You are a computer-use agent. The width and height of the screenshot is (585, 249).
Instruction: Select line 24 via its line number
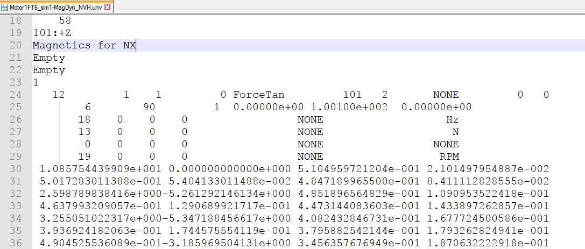point(16,95)
